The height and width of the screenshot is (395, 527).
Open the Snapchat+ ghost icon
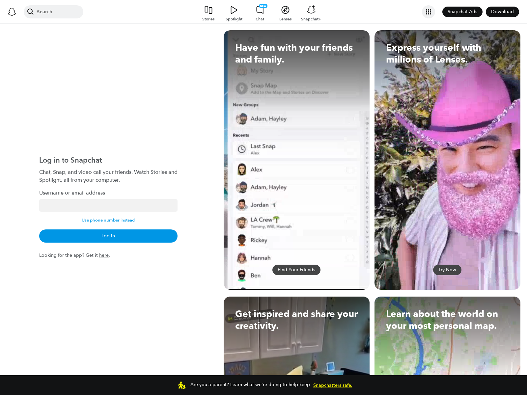tap(311, 10)
